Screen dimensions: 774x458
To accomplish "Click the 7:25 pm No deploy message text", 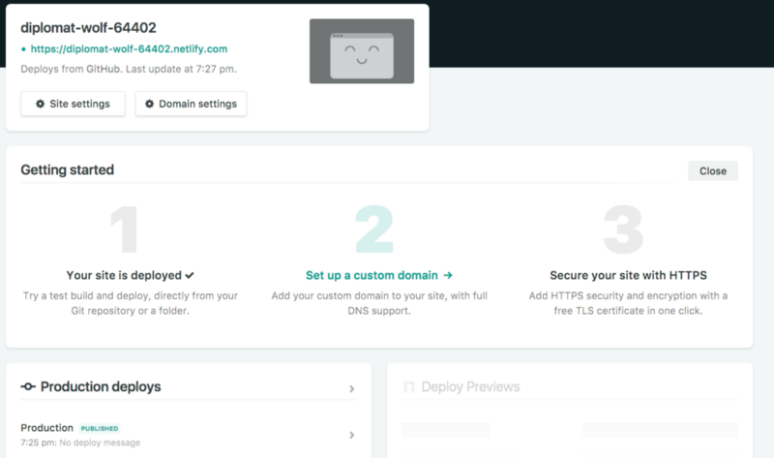I will click(80, 443).
